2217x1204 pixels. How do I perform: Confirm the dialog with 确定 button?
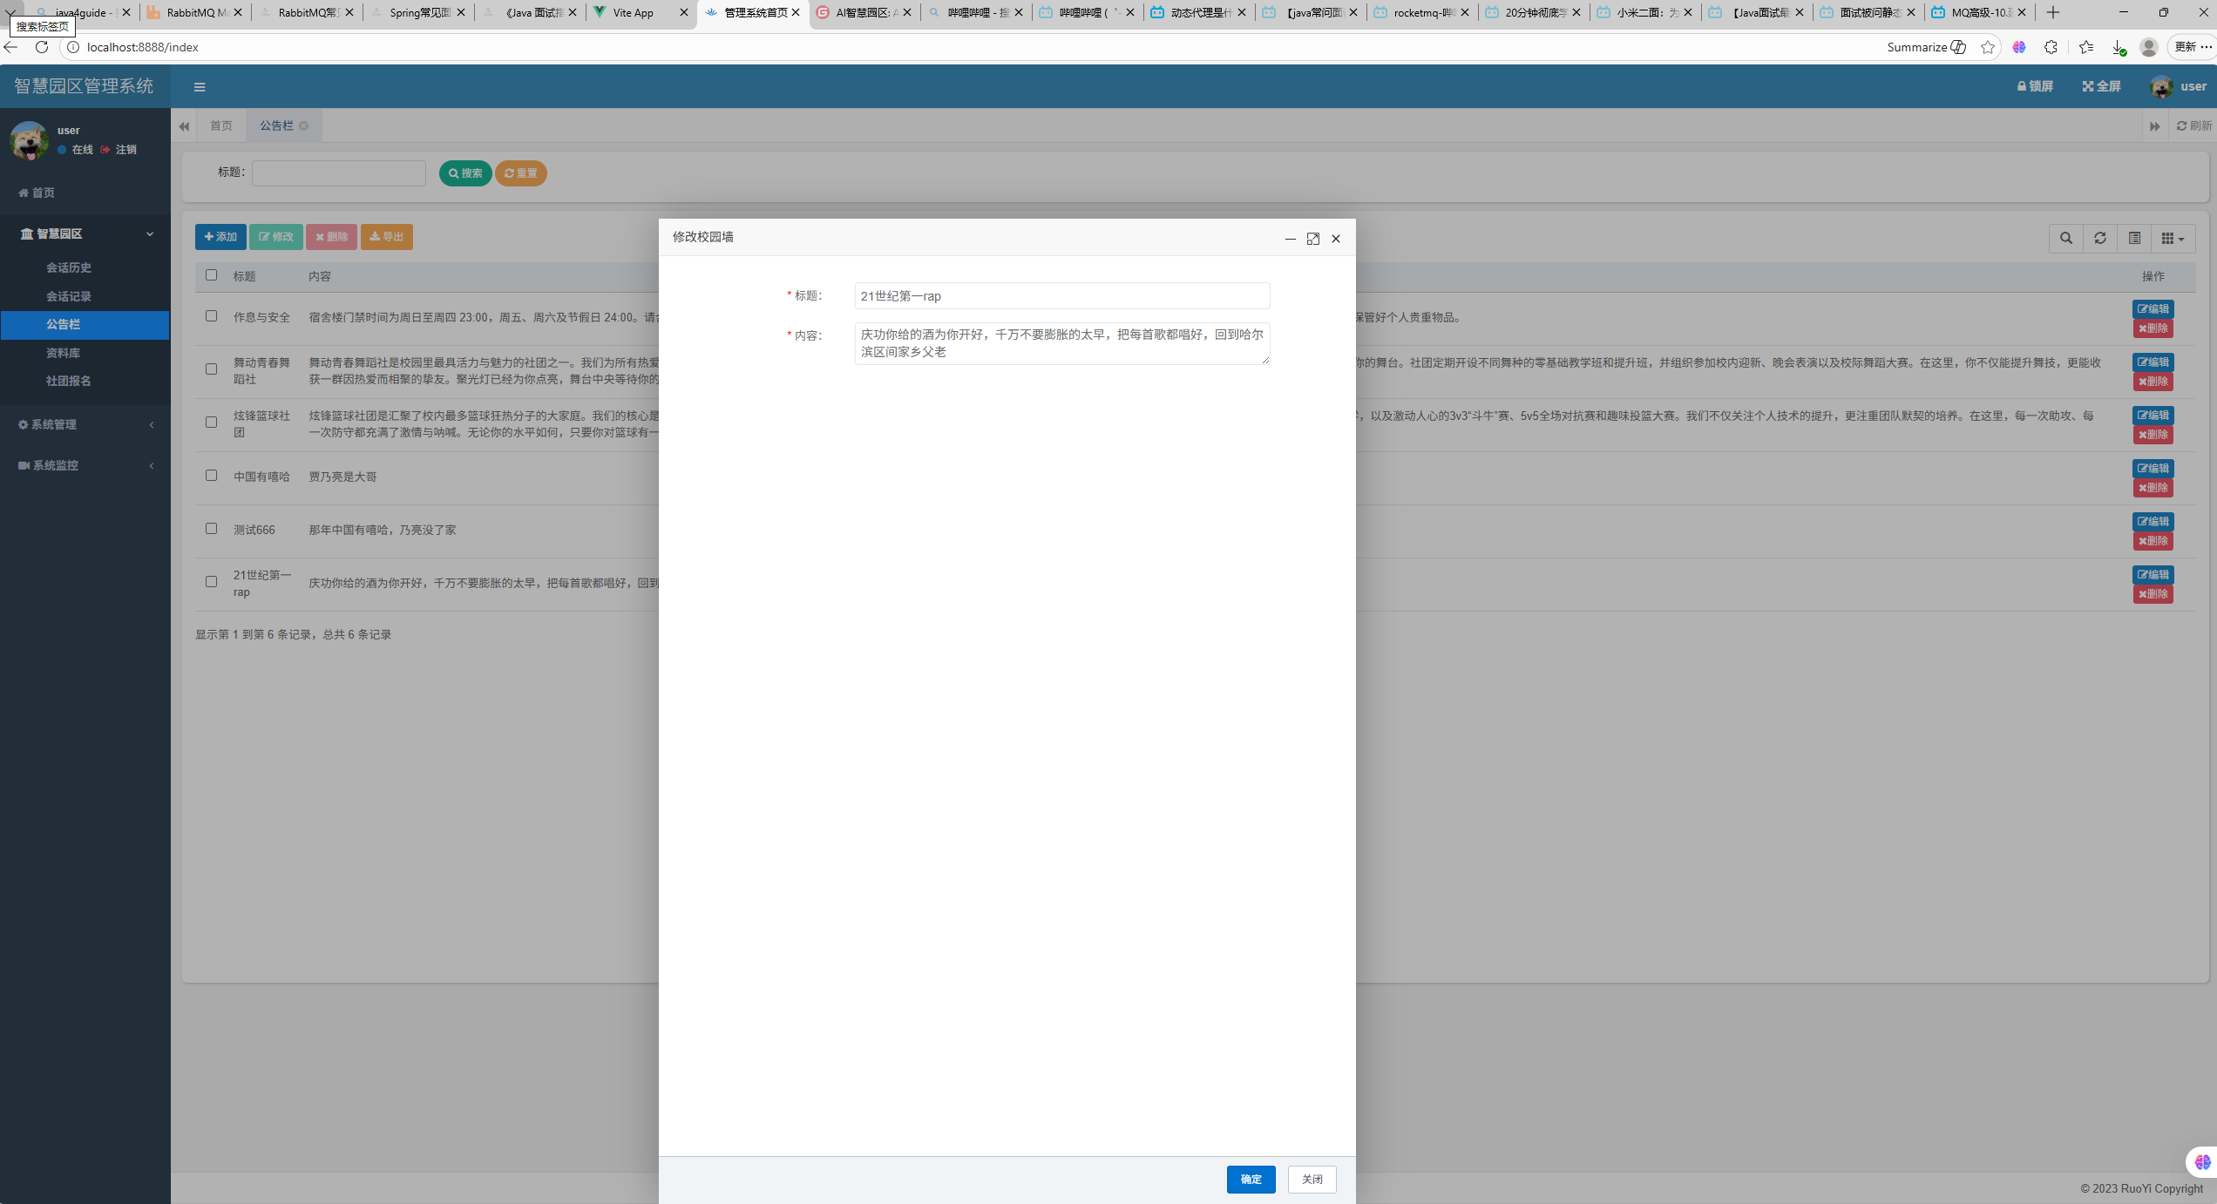(1251, 1179)
